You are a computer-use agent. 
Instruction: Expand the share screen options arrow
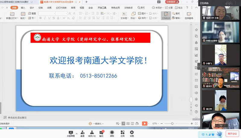[x=77, y=134]
